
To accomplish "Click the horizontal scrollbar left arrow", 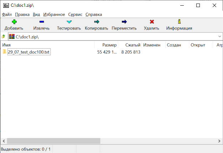I will tap(4, 141).
